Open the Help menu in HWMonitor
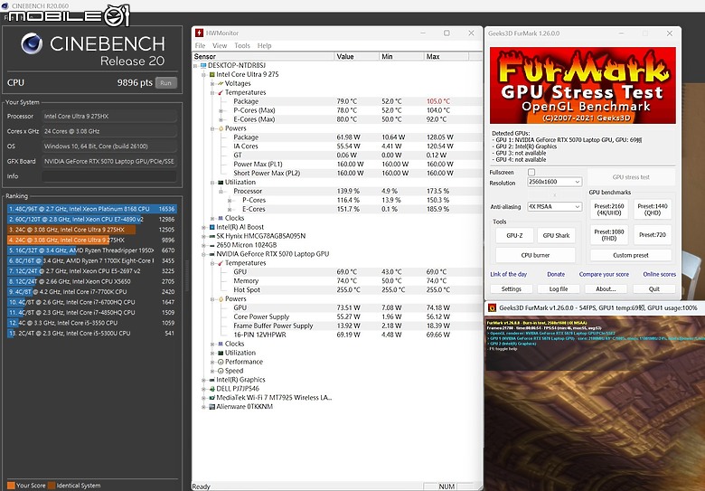This screenshot has height=491, width=705. click(264, 45)
